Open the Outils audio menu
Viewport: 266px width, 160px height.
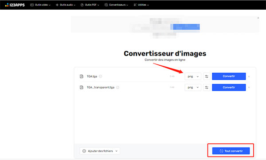click(x=65, y=5)
